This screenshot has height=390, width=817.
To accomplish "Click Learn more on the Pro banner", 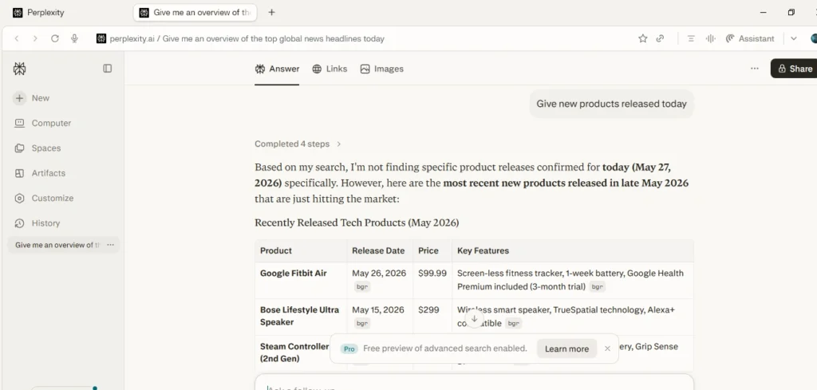I will click(566, 349).
